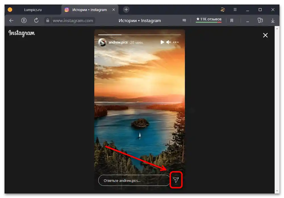
Task: Open the site reviews chat icon
Action: point(184,20)
